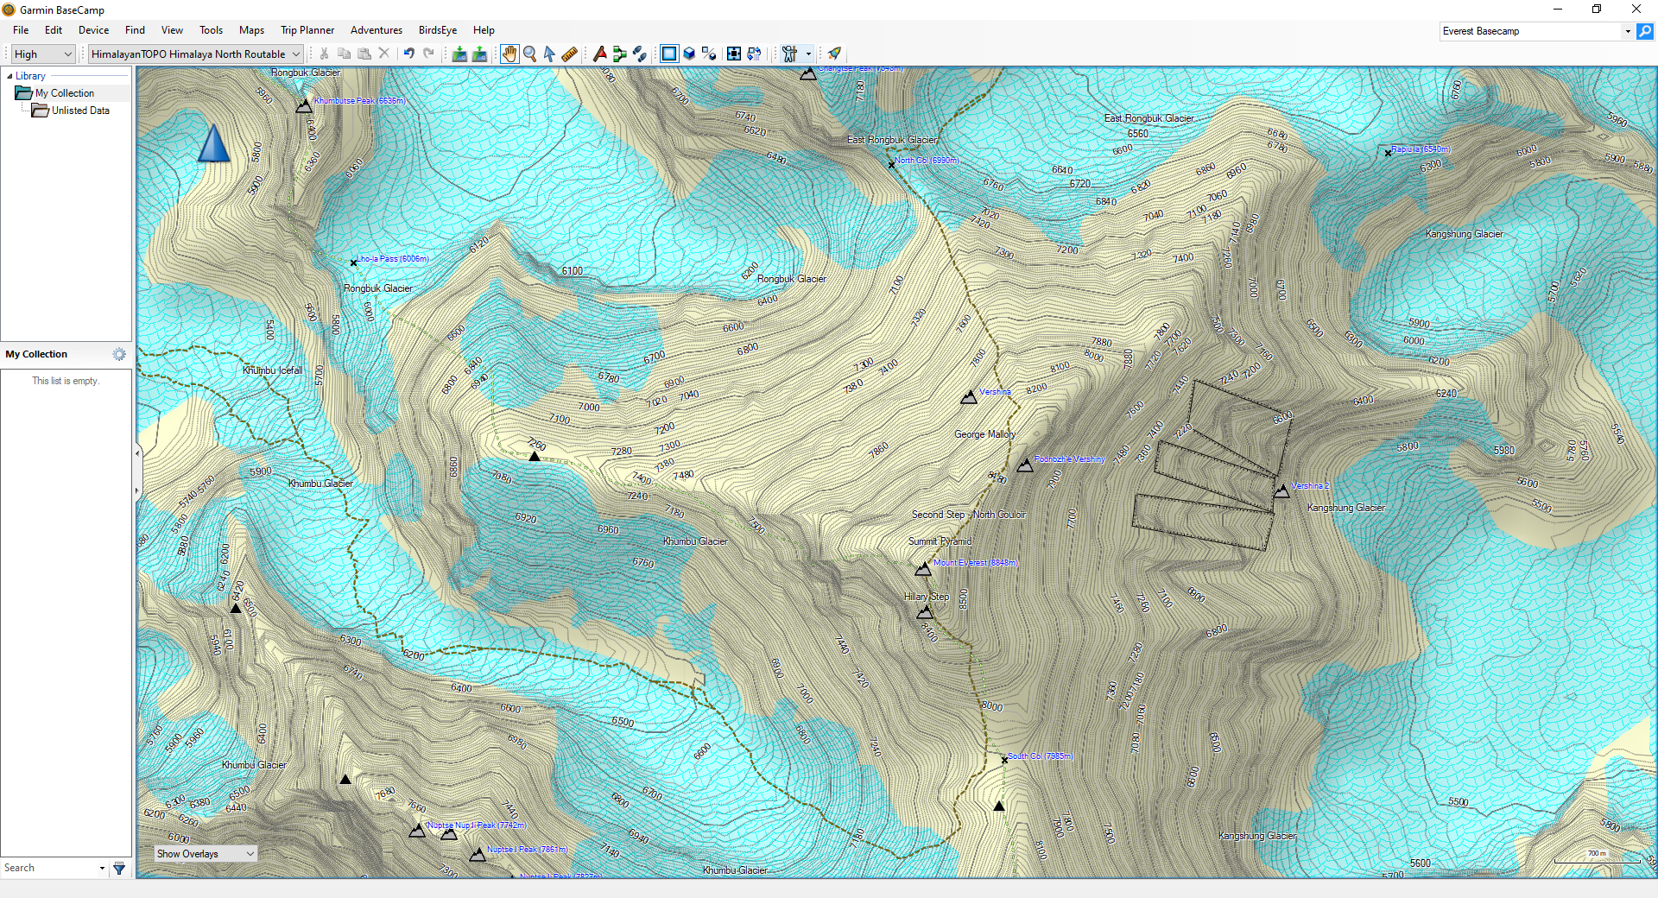Click the Paste clipboard icon
The image size is (1658, 898).
click(364, 54)
